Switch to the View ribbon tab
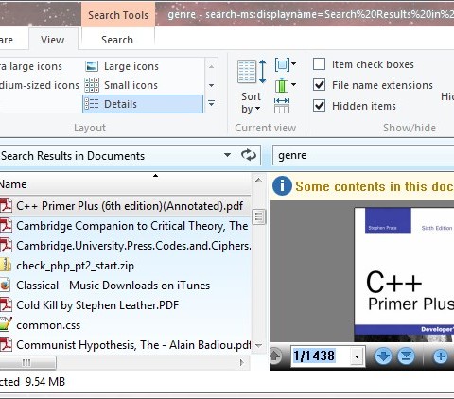 [x=53, y=40]
